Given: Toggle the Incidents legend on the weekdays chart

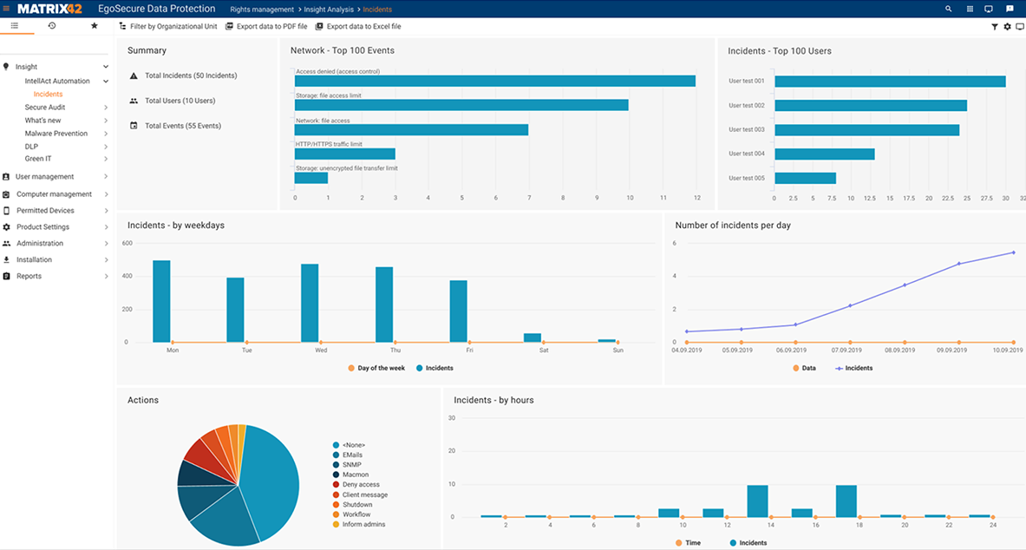Looking at the screenshot, I should [x=435, y=368].
